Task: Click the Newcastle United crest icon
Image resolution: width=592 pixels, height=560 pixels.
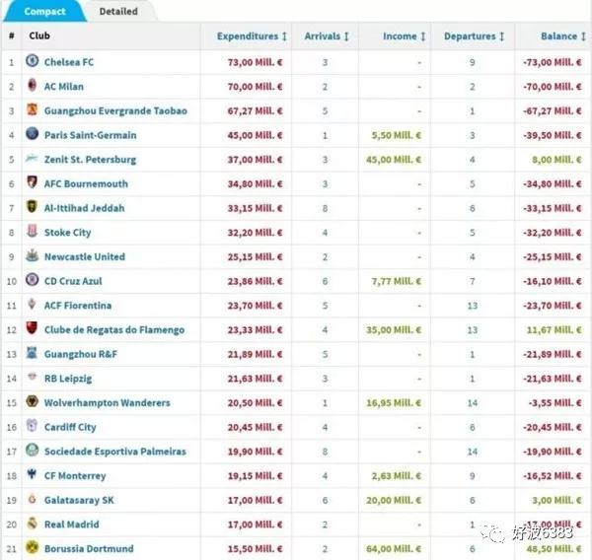Action: [x=32, y=256]
